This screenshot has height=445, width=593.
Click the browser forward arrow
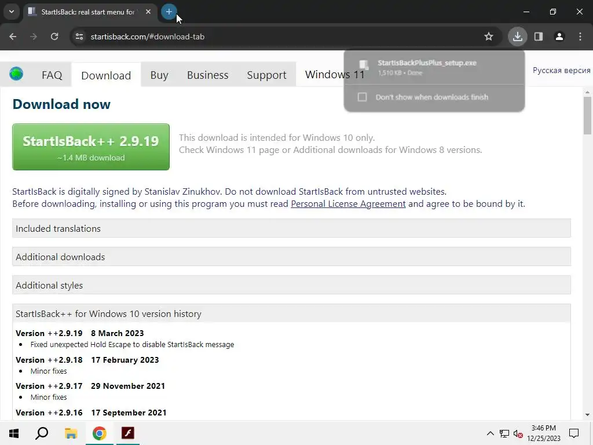tap(33, 37)
